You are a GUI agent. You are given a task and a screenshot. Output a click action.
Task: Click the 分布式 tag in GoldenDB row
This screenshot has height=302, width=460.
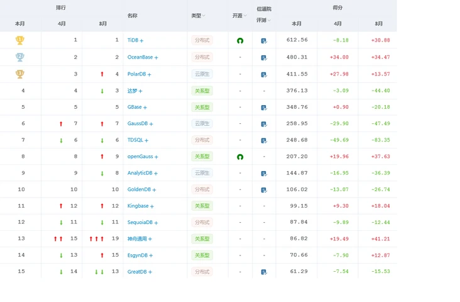point(202,189)
